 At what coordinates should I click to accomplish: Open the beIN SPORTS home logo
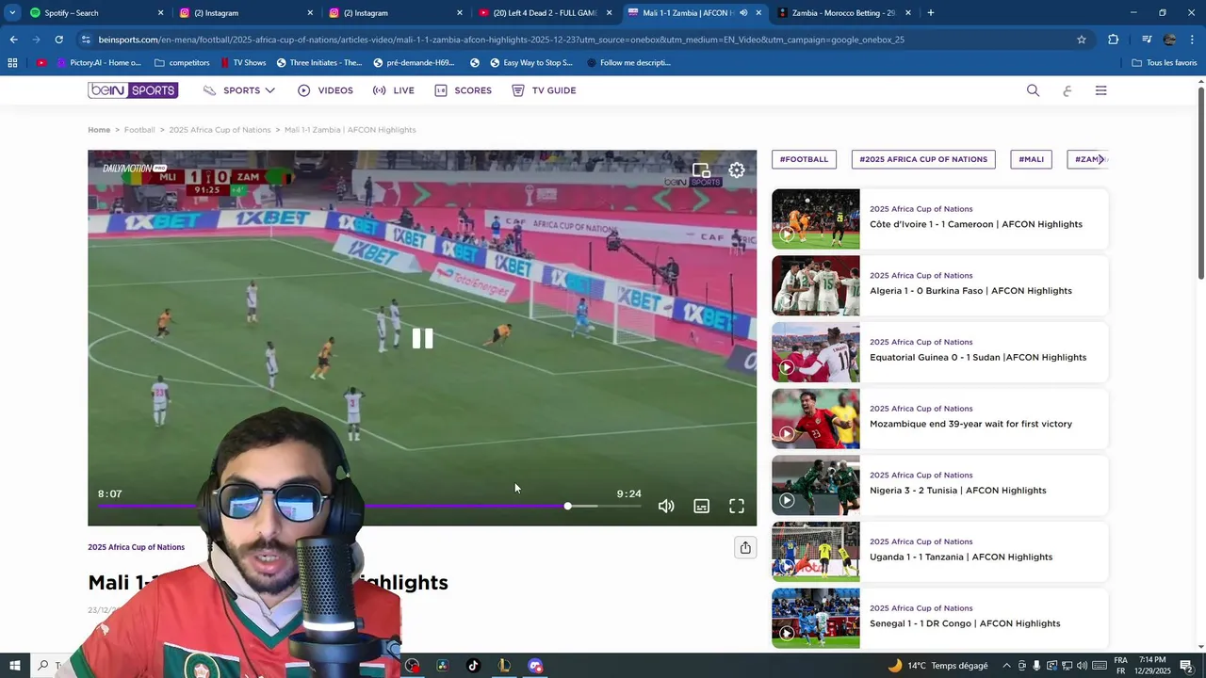(133, 90)
